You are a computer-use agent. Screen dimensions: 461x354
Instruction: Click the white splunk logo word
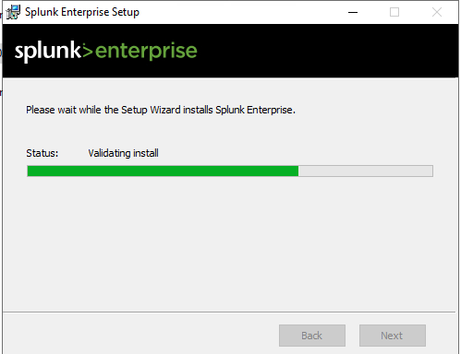tap(48, 52)
